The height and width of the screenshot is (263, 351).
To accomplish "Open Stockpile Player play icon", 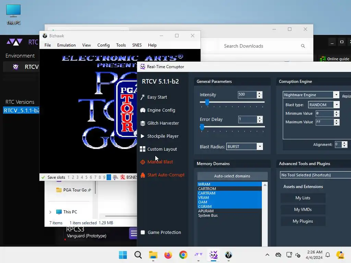I will click(x=142, y=136).
